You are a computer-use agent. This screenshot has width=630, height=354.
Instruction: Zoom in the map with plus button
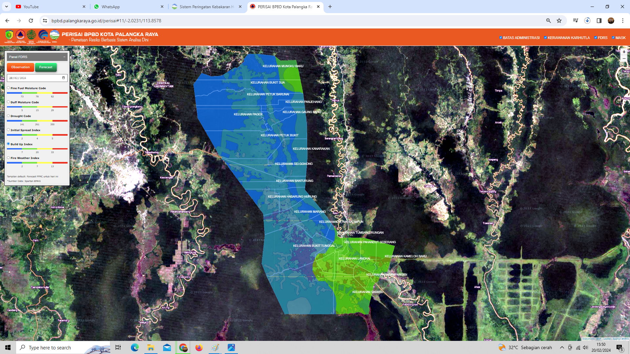coord(624,52)
